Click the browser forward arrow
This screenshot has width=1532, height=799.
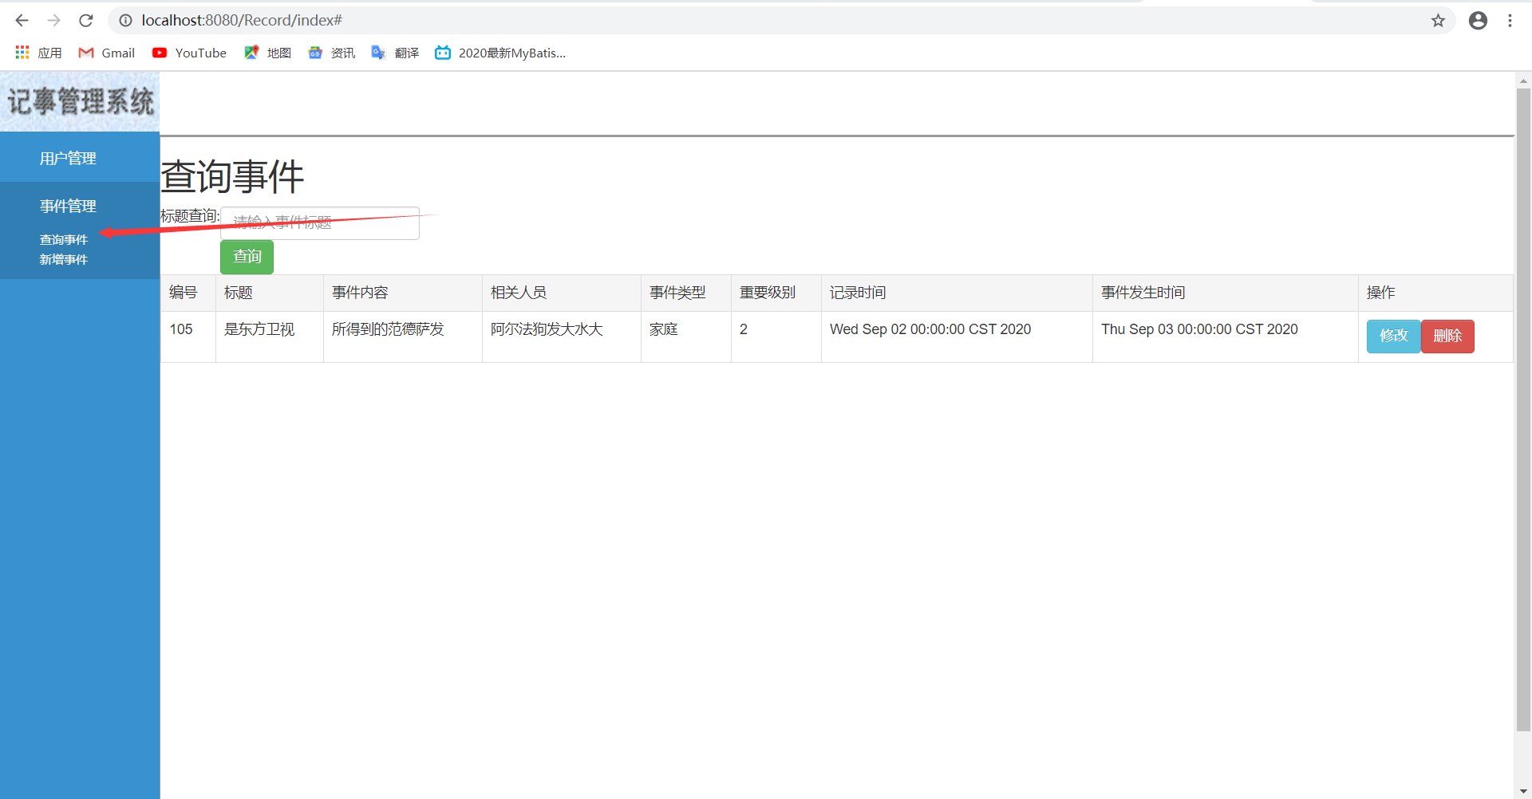(x=53, y=21)
